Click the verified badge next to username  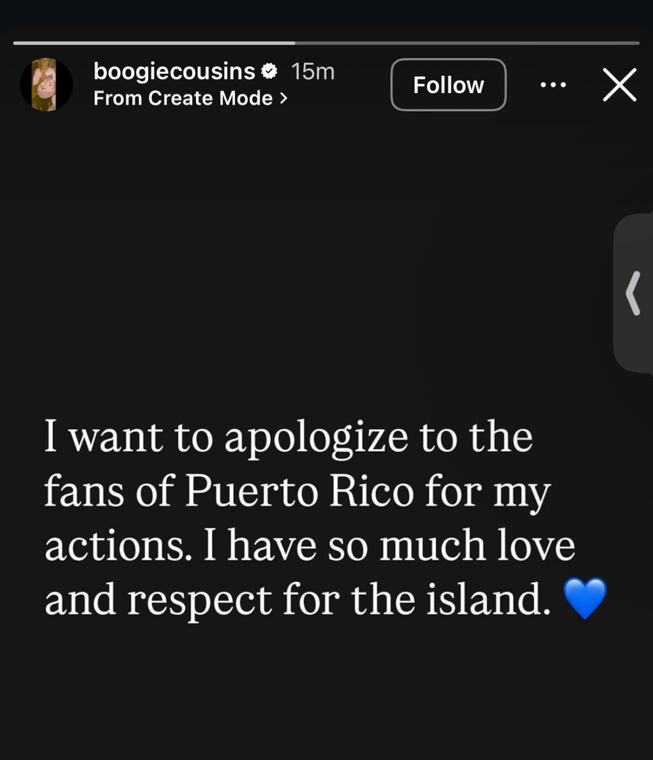point(269,71)
